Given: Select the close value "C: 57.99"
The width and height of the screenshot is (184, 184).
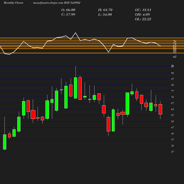Looking at the screenshot, I should (x=68, y=14).
